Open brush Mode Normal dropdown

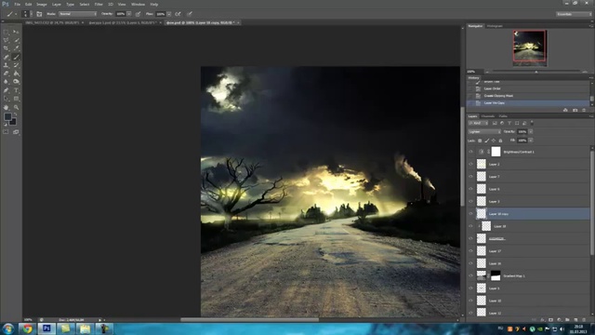tap(77, 14)
